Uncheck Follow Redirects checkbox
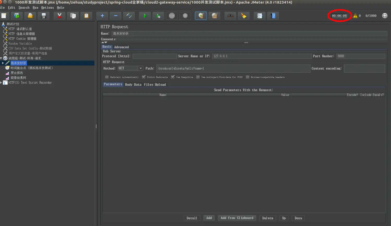Image resolution: width=391 pixels, height=226 pixels. (x=144, y=77)
